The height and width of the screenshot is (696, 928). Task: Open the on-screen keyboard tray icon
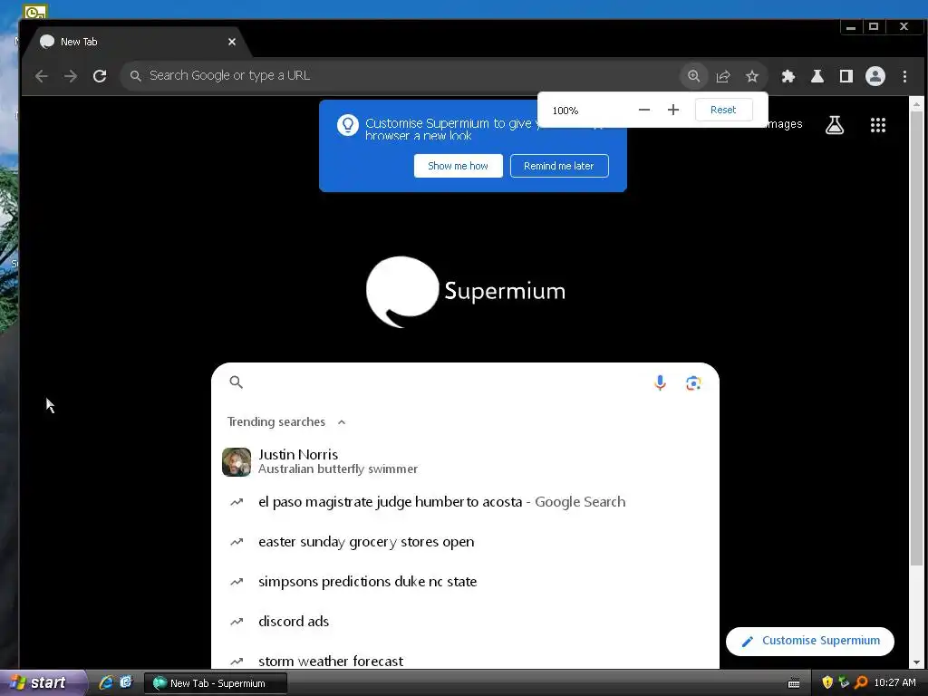pyautogui.click(x=794, y=683)
